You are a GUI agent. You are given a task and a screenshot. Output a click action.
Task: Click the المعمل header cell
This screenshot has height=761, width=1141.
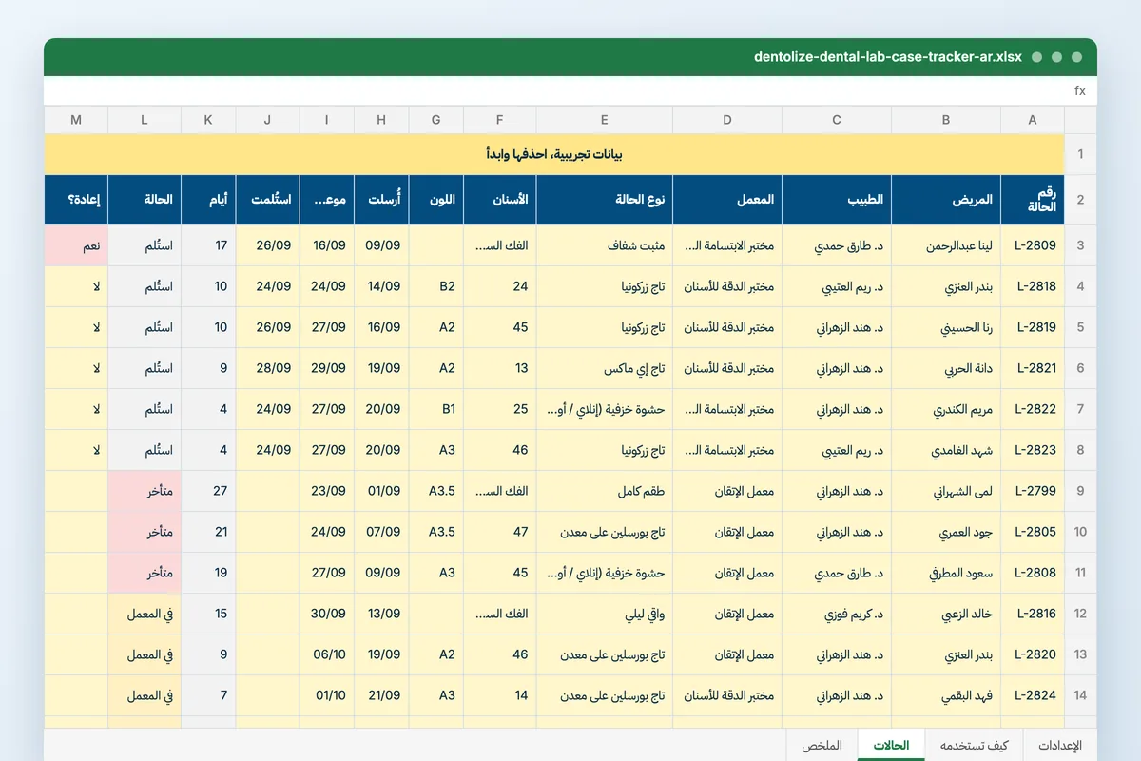(727, 200)
